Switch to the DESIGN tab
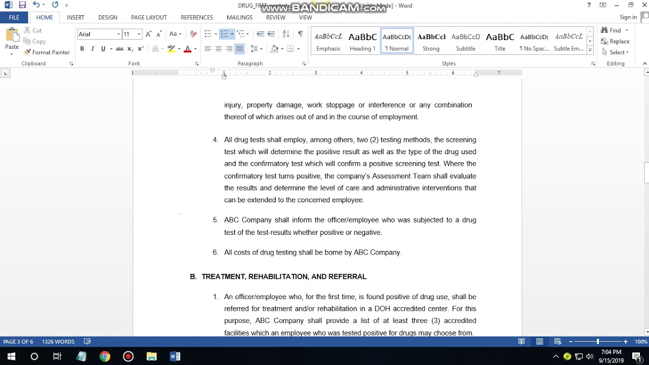This screenshot has height=365, width=649. point(108,17)
